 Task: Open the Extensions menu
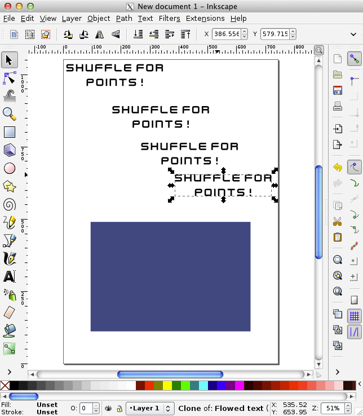(x=205, y=18)
